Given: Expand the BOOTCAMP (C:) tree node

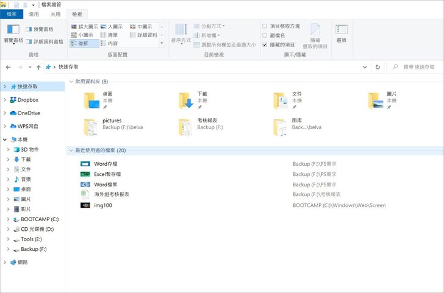Looking at the screenshot, I should pyautogui.click(x=7, y=219).
